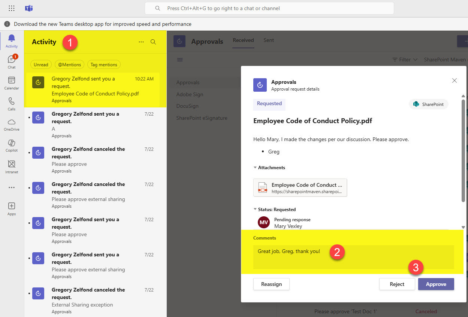This screenshot has width=468, height=317.
Task: Open the app launcher waffle grid
Action: click(x=12, y=8)
